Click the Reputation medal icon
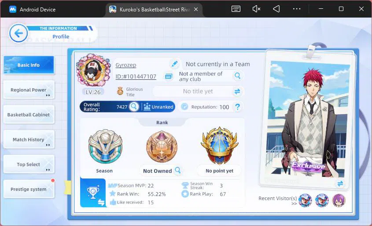Image resolution: width=372 pixels, height=226 pixels. [184, 107]
